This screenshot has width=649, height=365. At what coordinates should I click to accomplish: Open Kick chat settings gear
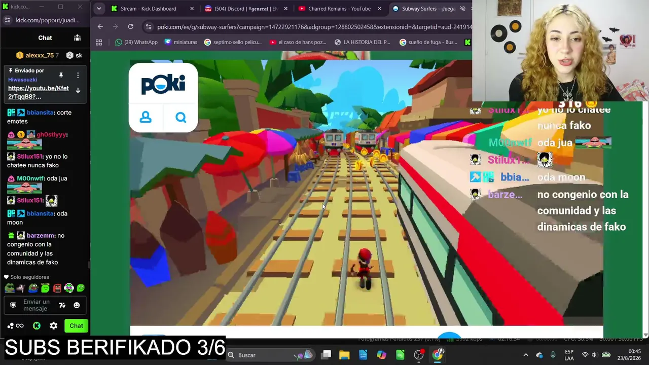click(53, 325)
